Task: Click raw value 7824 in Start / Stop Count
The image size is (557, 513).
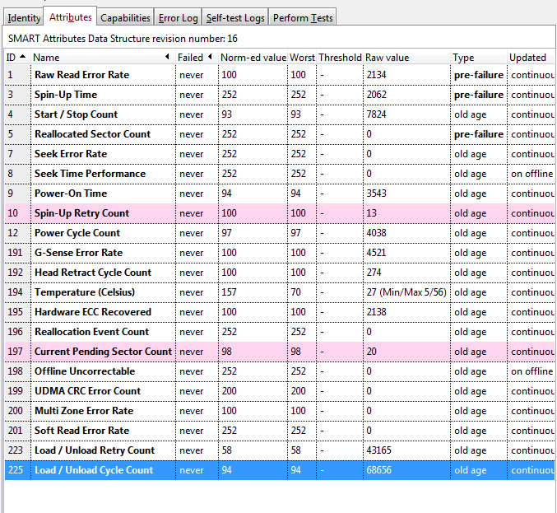Action: point(376,114)
